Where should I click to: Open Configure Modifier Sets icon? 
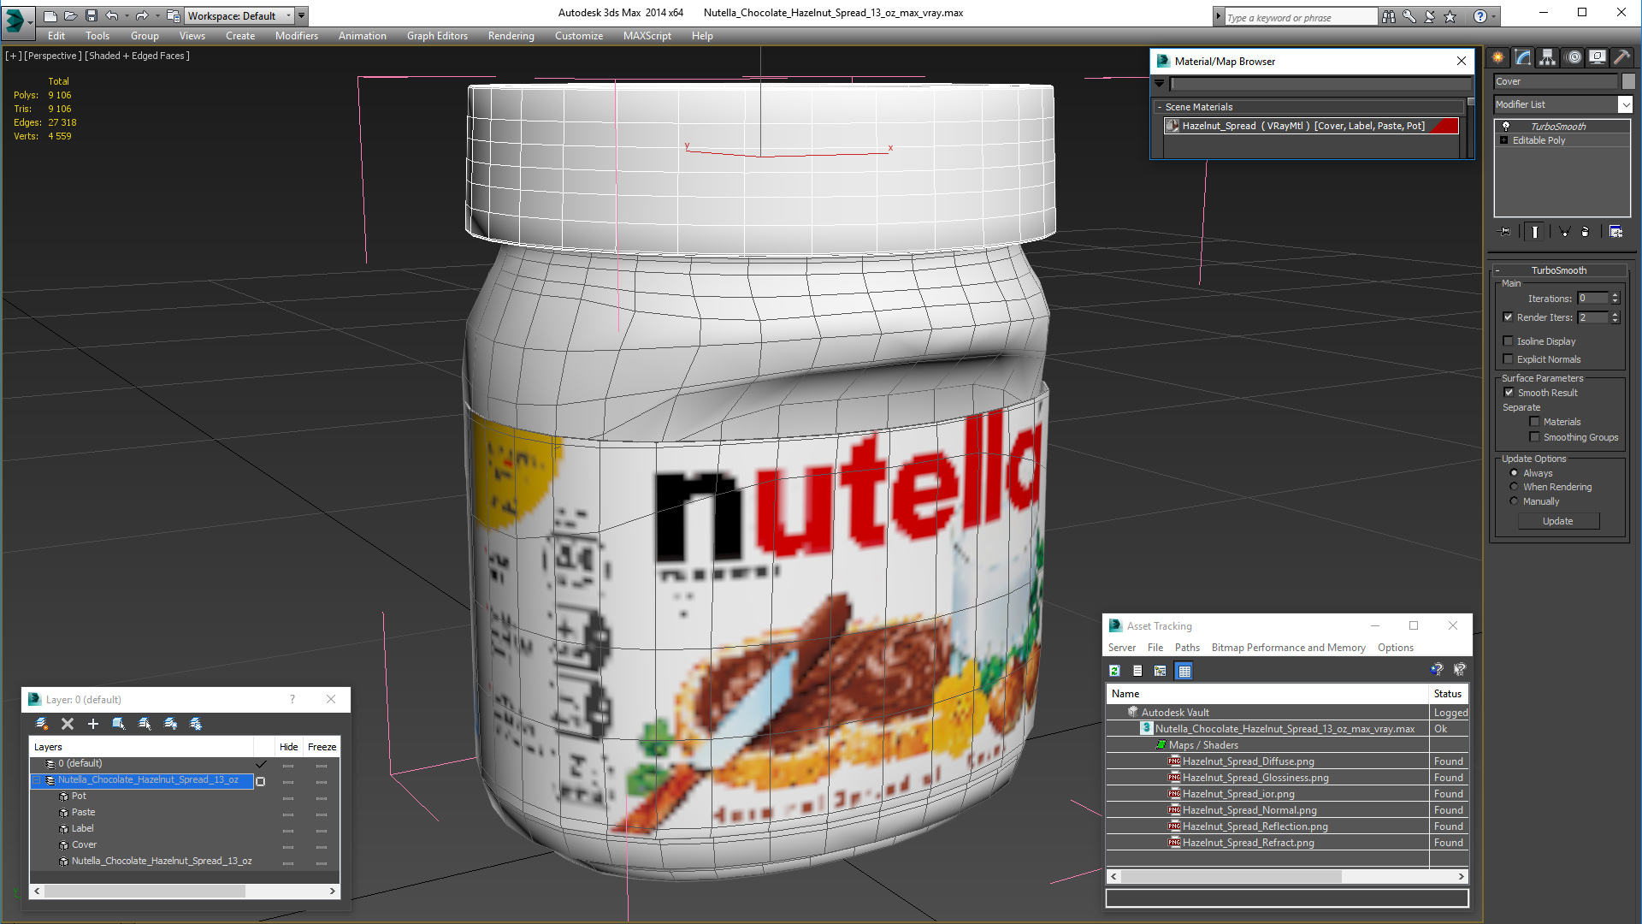[1615, 231]
